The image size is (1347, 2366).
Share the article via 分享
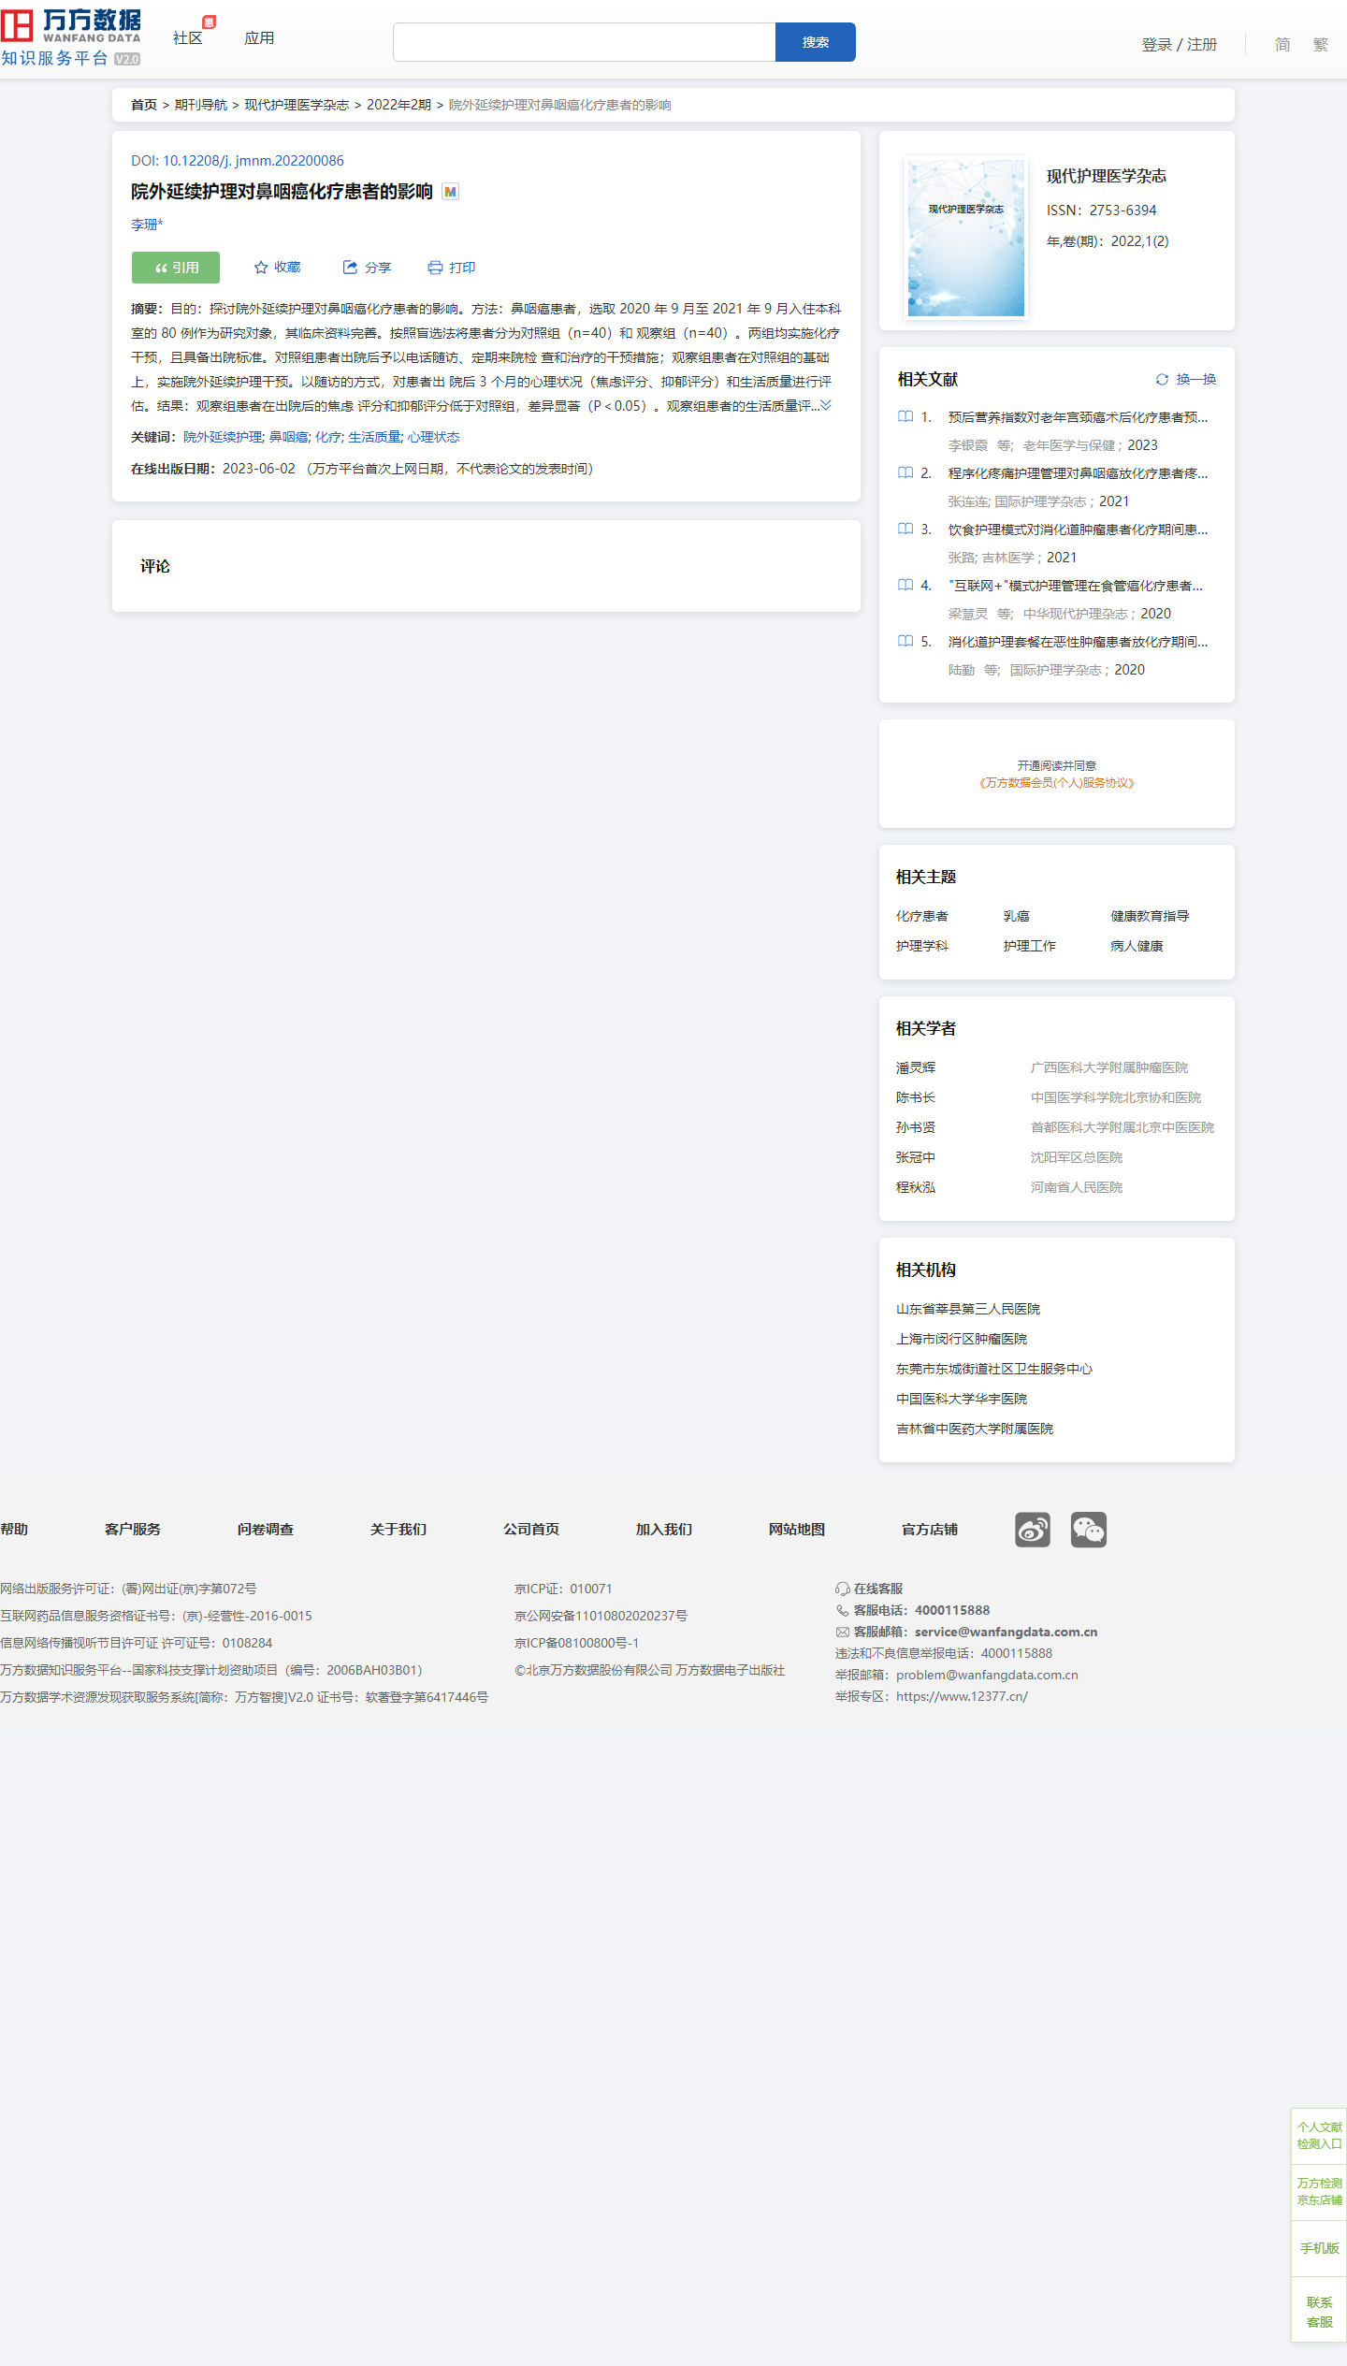point(368,268)
